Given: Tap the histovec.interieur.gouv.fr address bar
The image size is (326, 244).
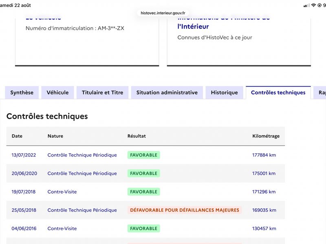Looking at the screenshot, I should point(163,13).
